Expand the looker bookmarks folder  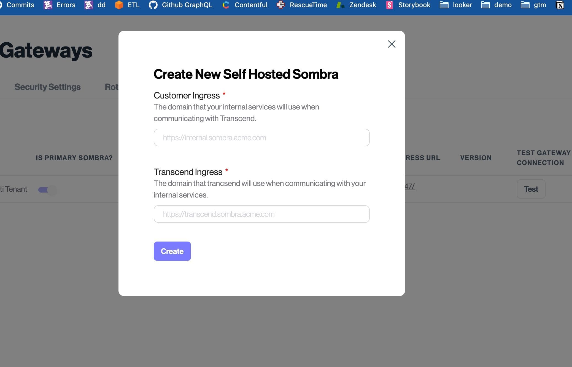pos(456,5)
